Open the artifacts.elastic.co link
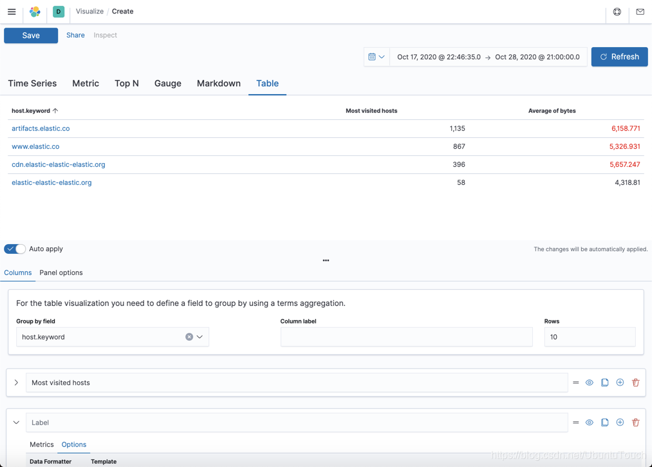 tap(41, 128)
